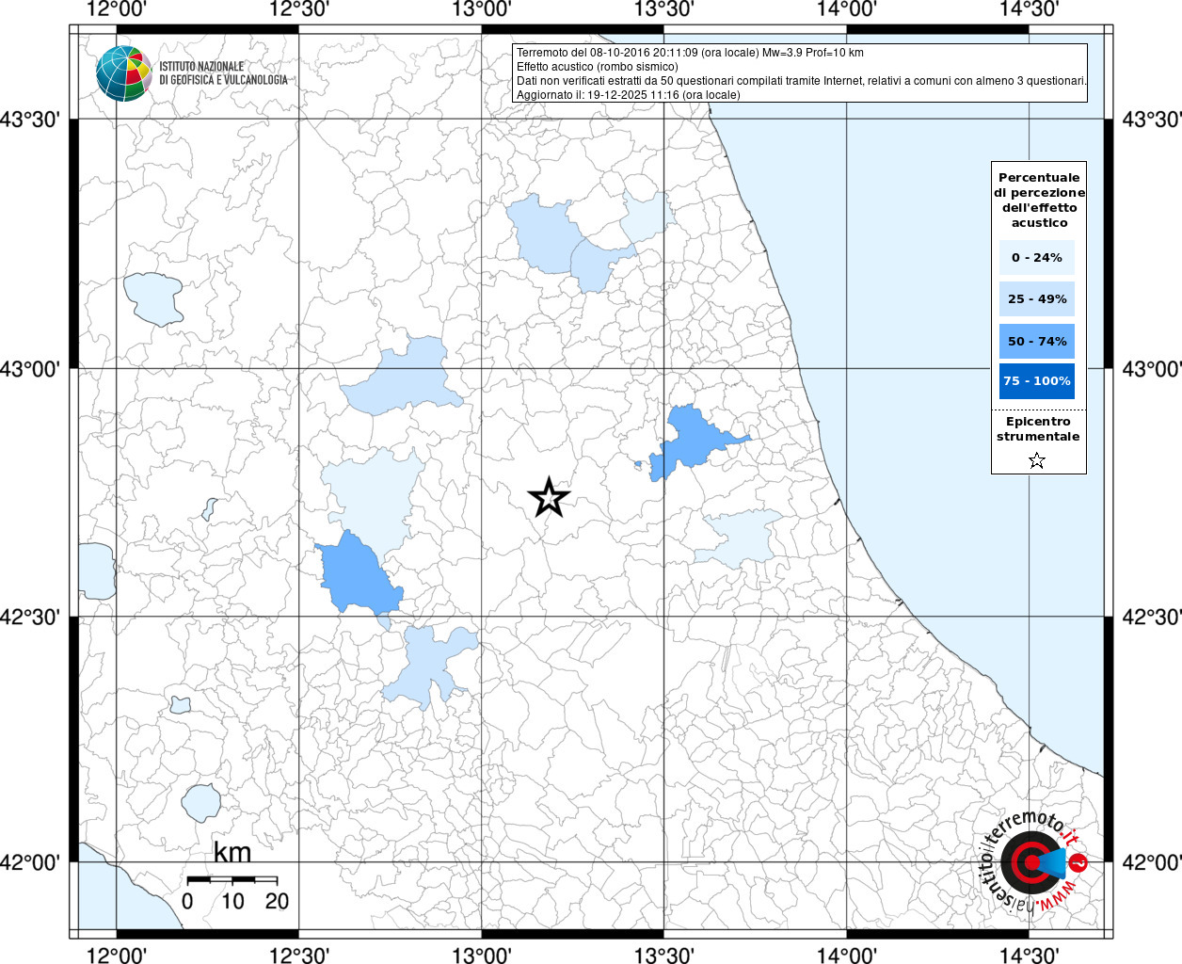The image size is (1182, 964).
Task: Click the 'Dati non verificati' info line
Action: coord(802,81)
